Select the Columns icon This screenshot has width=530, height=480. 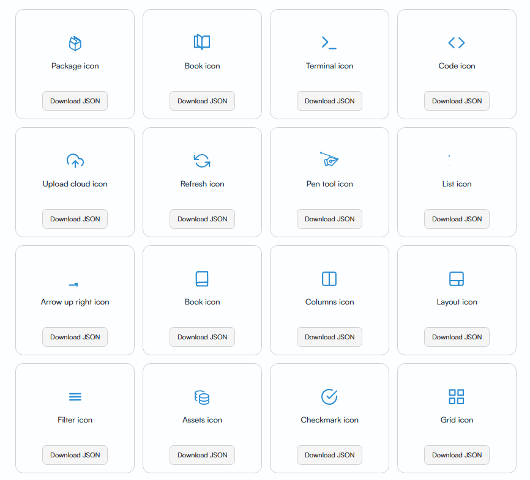pyautogui.click(x=329, y=279)
